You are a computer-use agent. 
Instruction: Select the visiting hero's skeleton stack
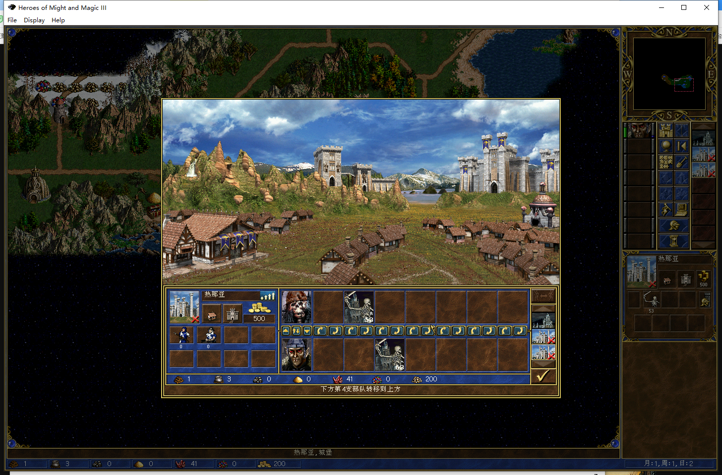pos(390,355)
